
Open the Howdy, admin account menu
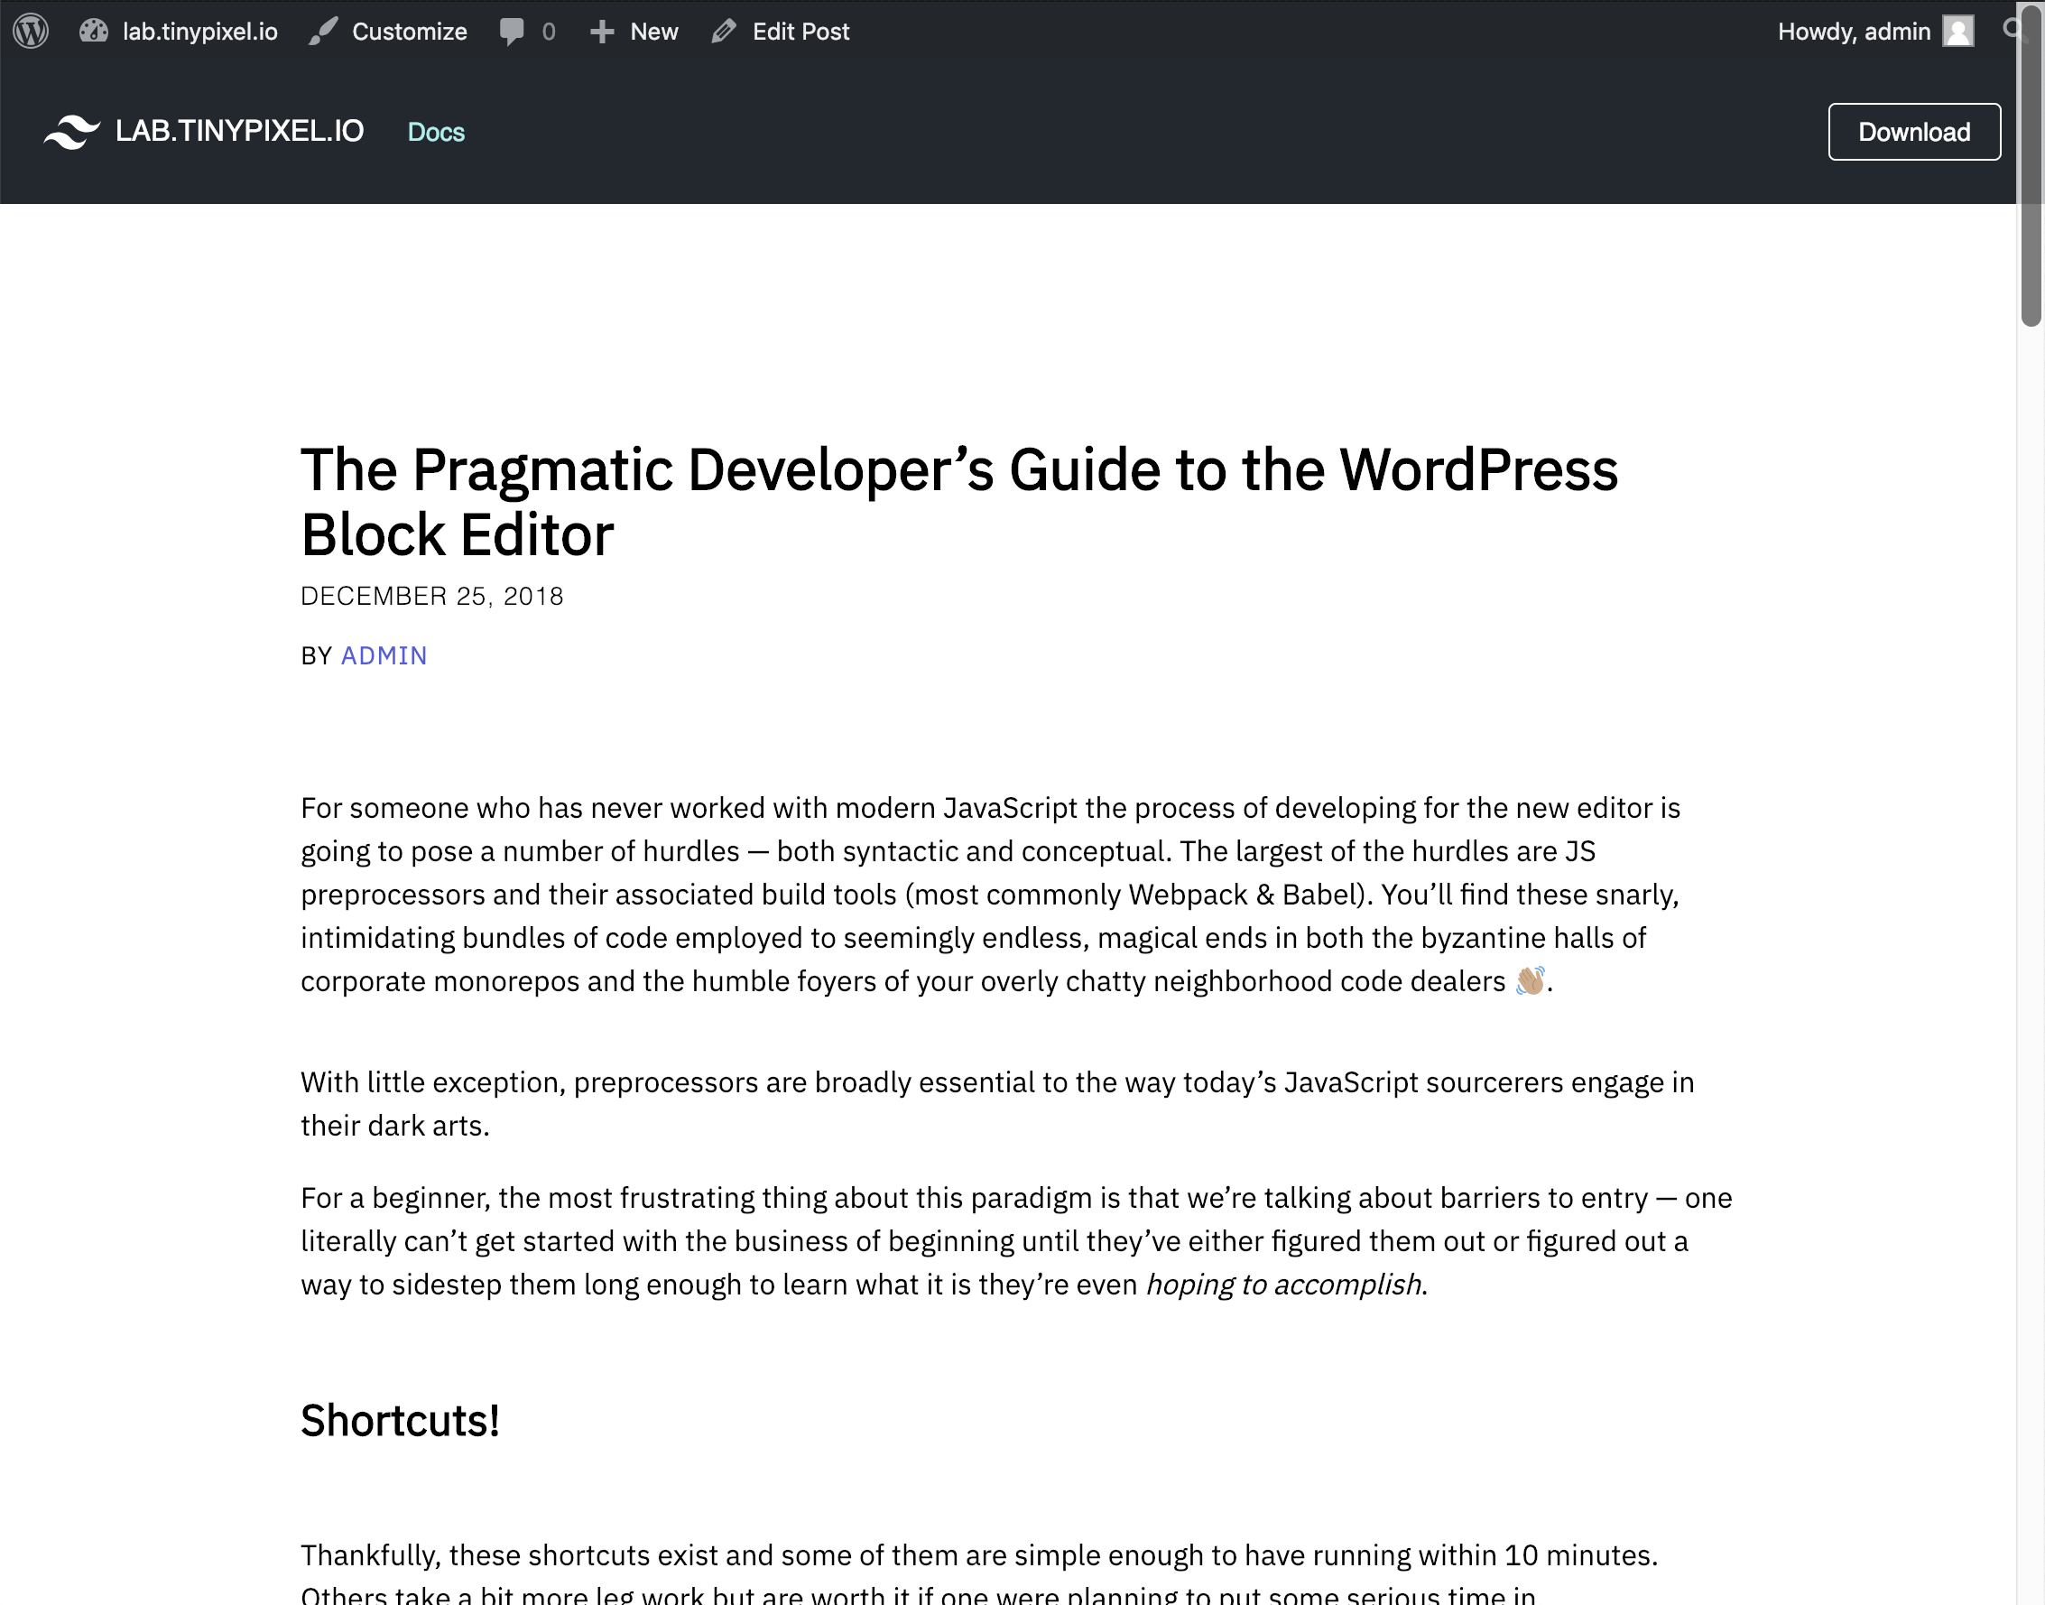click(x=1853, y=31)
